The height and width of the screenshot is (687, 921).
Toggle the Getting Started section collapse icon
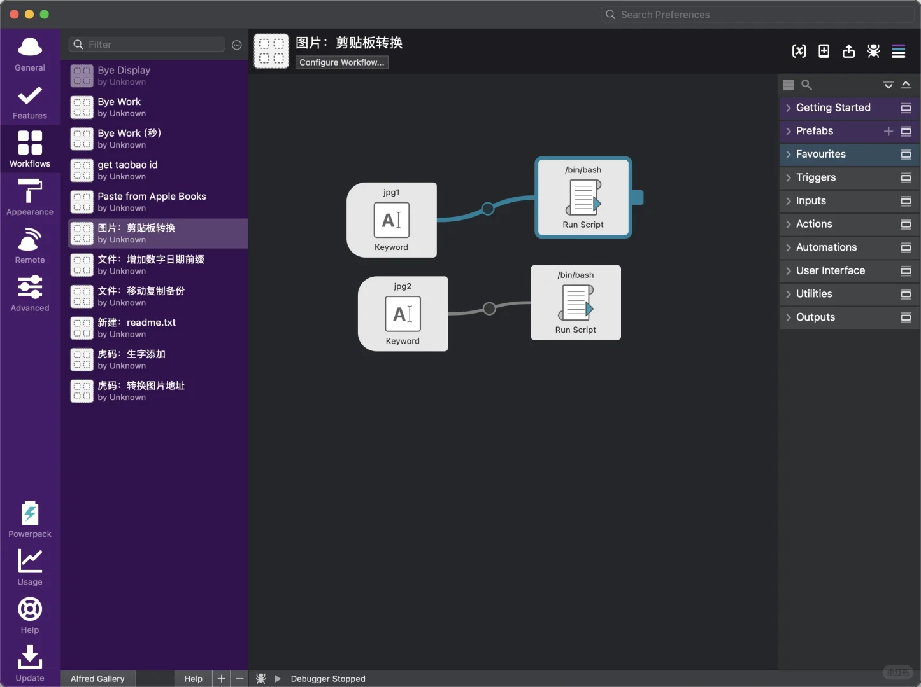click(x=906, y=108)
